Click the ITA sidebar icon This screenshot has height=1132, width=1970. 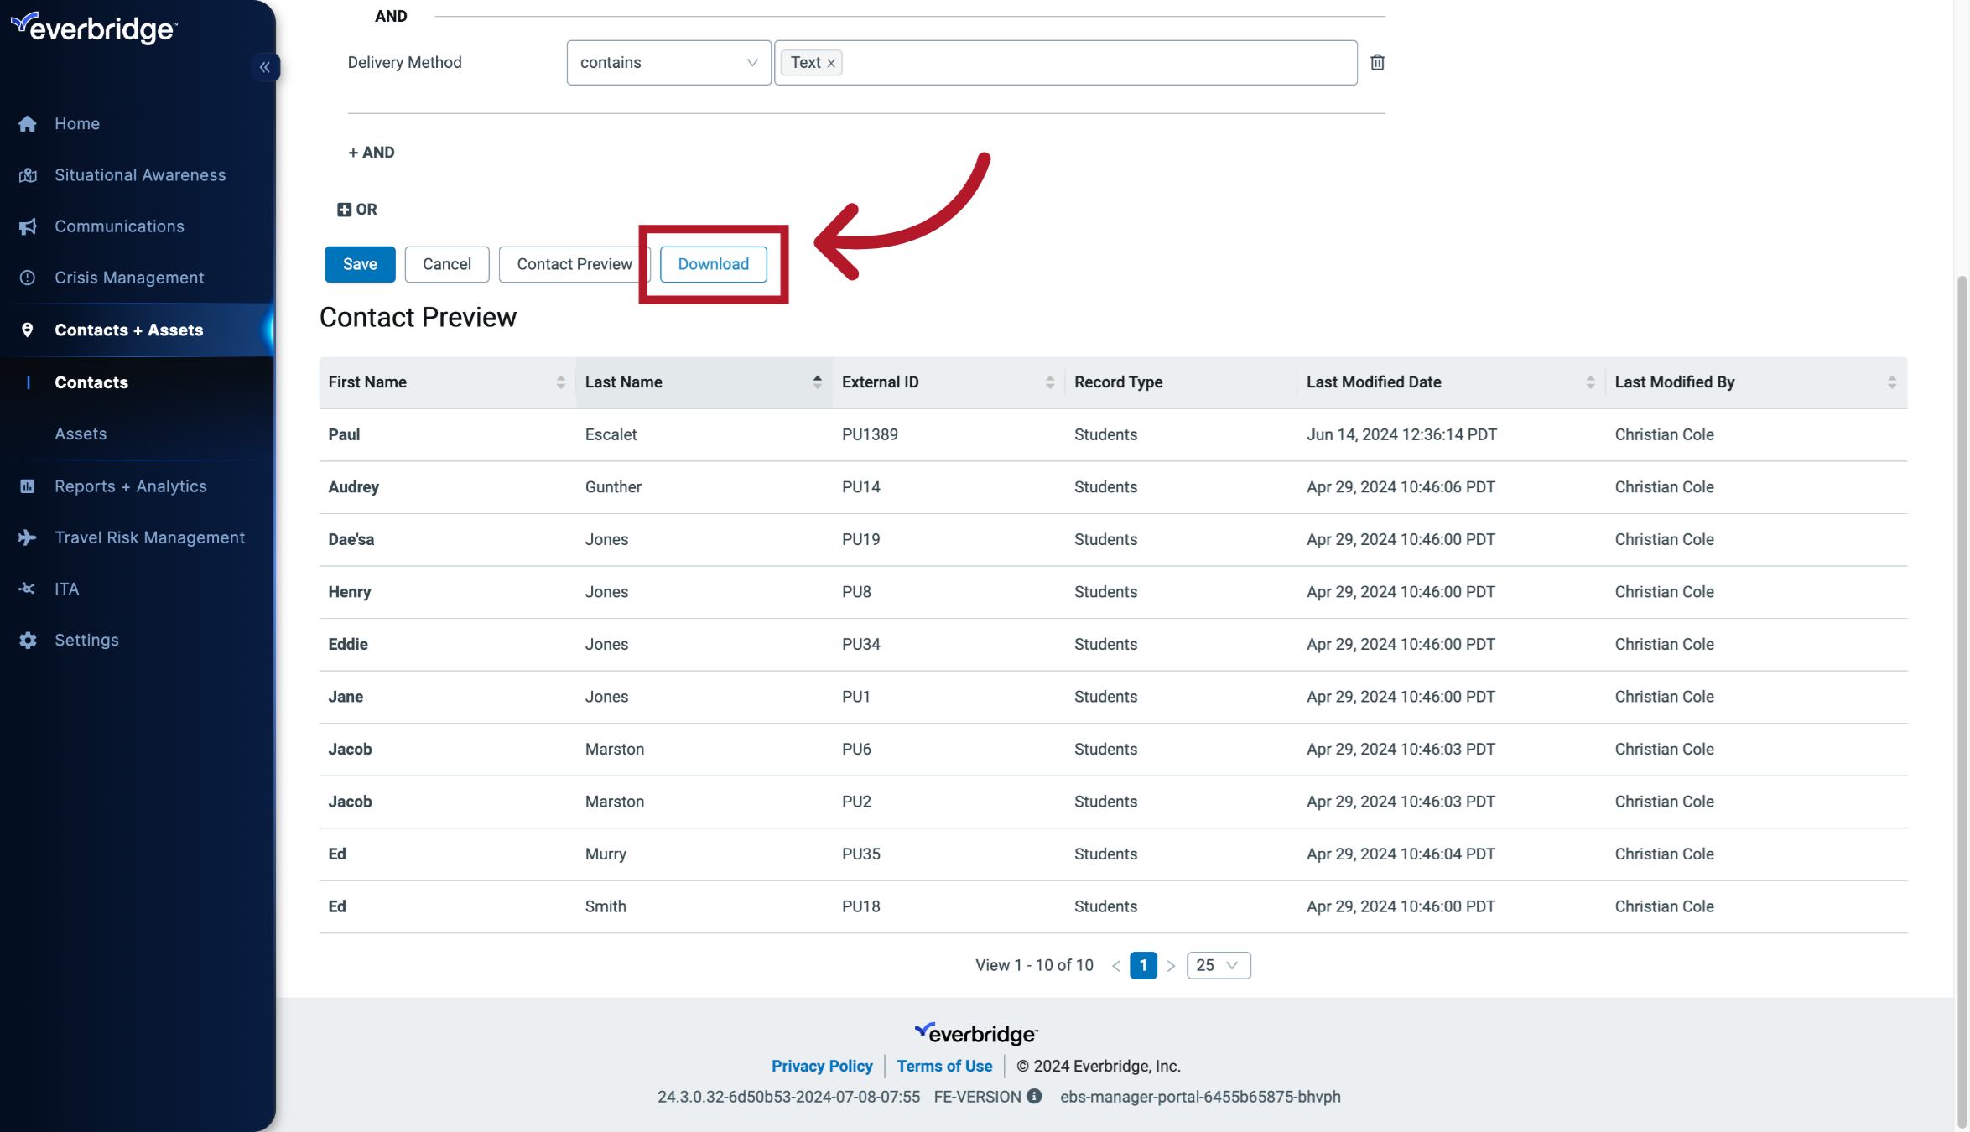(28, 589)
